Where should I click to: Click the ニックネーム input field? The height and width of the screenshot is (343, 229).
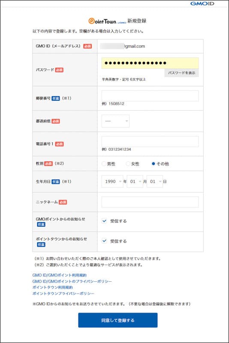[150, 202]
